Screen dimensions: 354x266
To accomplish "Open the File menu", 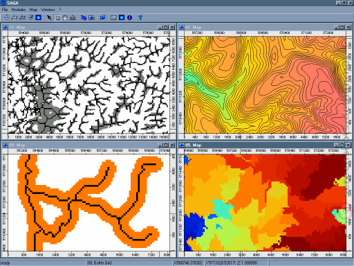I will click(5, 10).
